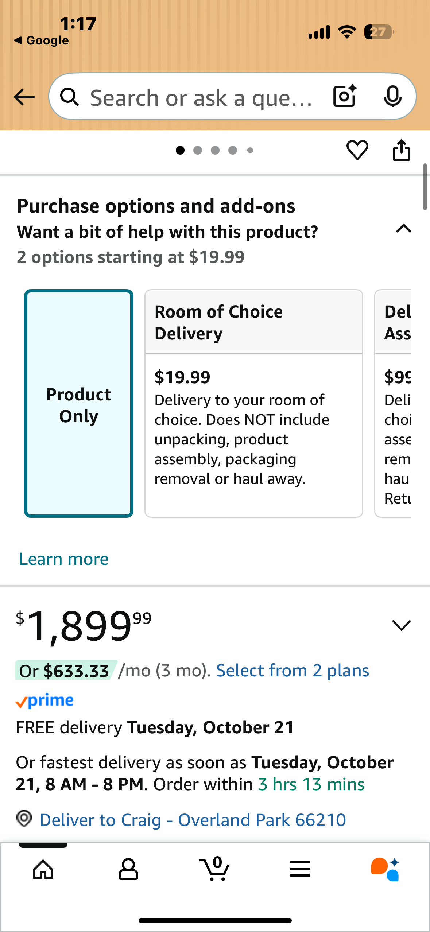Tap the search input field
This screenshot has width=430, height=932.
click(201, 98)
